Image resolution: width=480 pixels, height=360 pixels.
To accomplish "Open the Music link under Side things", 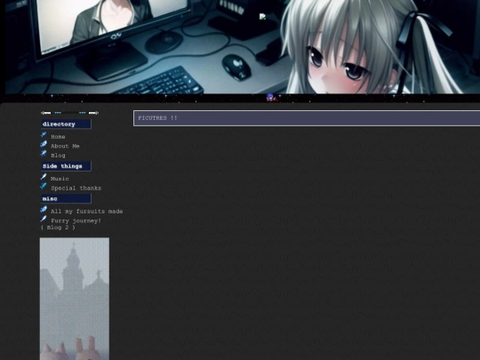I will click(x=60, y=179).
